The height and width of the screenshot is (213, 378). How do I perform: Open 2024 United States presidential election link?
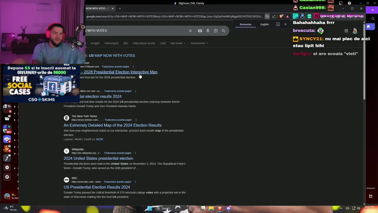point(98,158)
